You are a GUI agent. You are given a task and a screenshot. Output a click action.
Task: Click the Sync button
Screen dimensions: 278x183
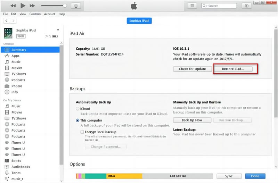[x=229, y=176]
